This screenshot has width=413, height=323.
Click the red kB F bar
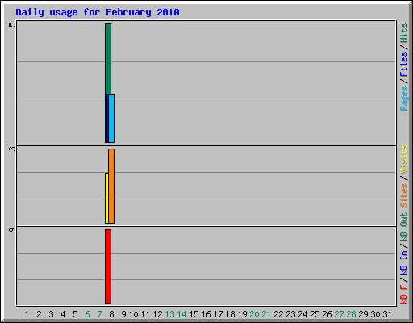coord(108,266)
